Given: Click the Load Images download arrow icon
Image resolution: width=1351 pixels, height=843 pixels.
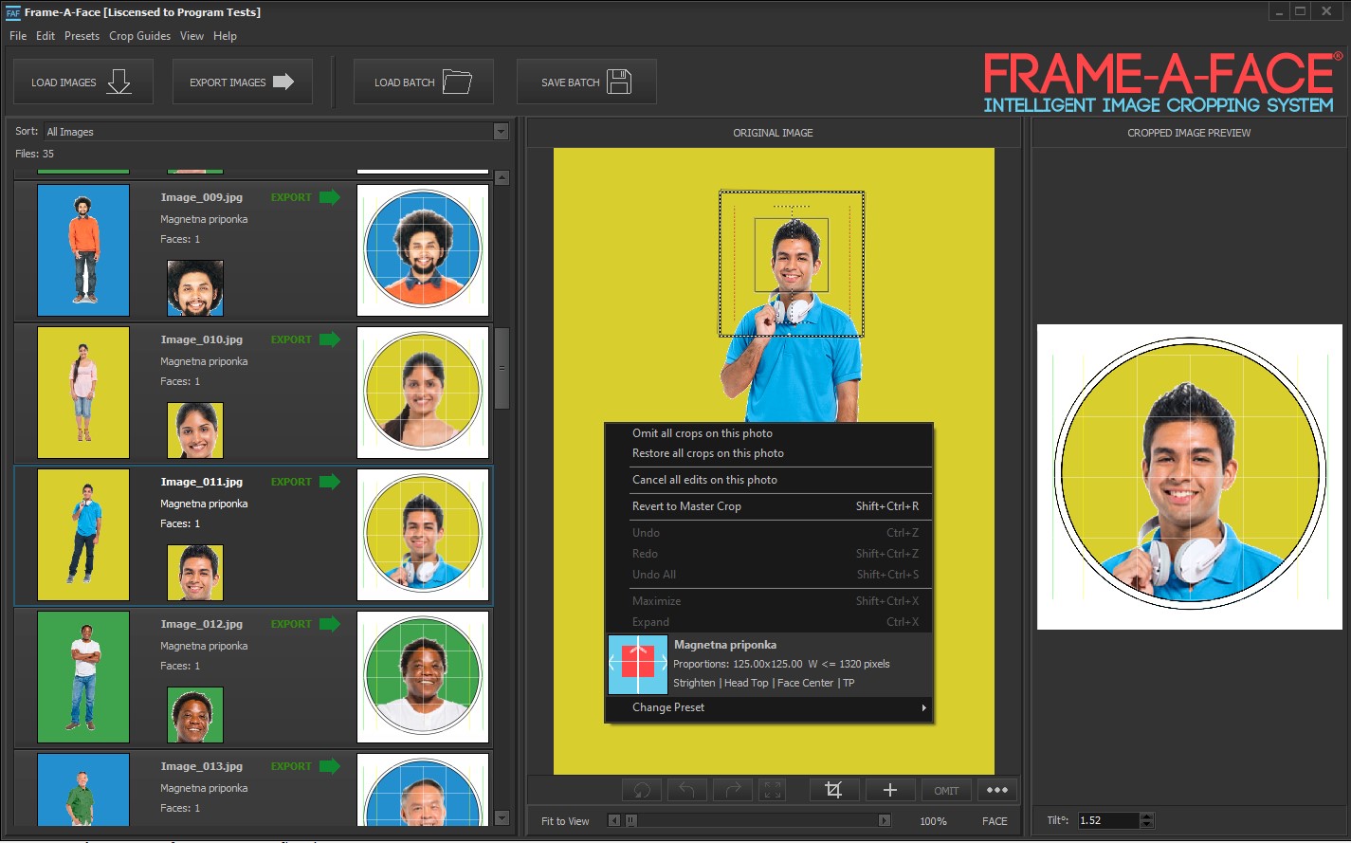Looking at the screenshot, I should [x=119, y=82].
